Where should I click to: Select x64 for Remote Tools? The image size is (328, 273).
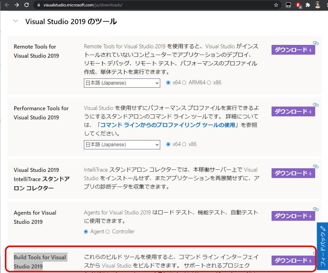(x=168, y=83)
